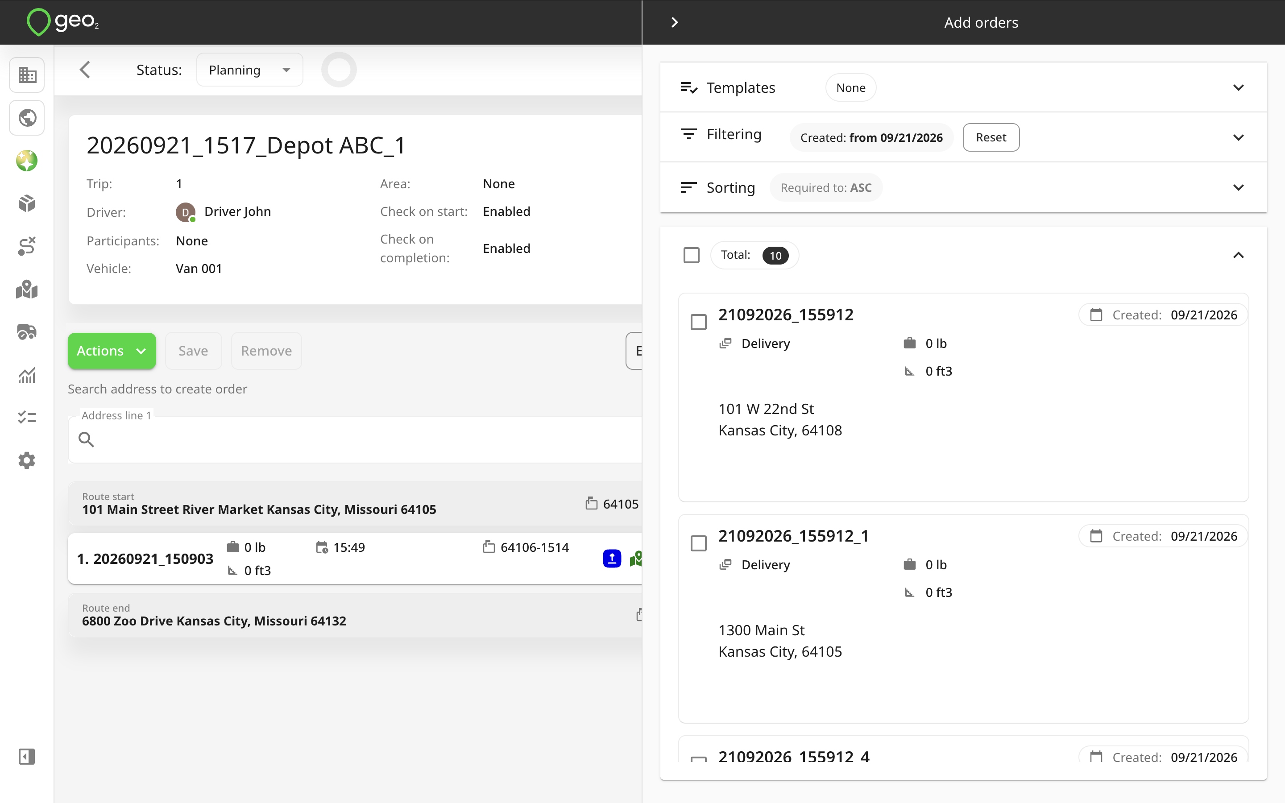This screenshot has width=1285, height=803.
Task: Click the Total 10 count badge
Action: click(775, 256)
